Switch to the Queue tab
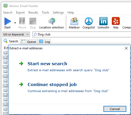Screen dimensions: 131x115 tap(29, 41)
